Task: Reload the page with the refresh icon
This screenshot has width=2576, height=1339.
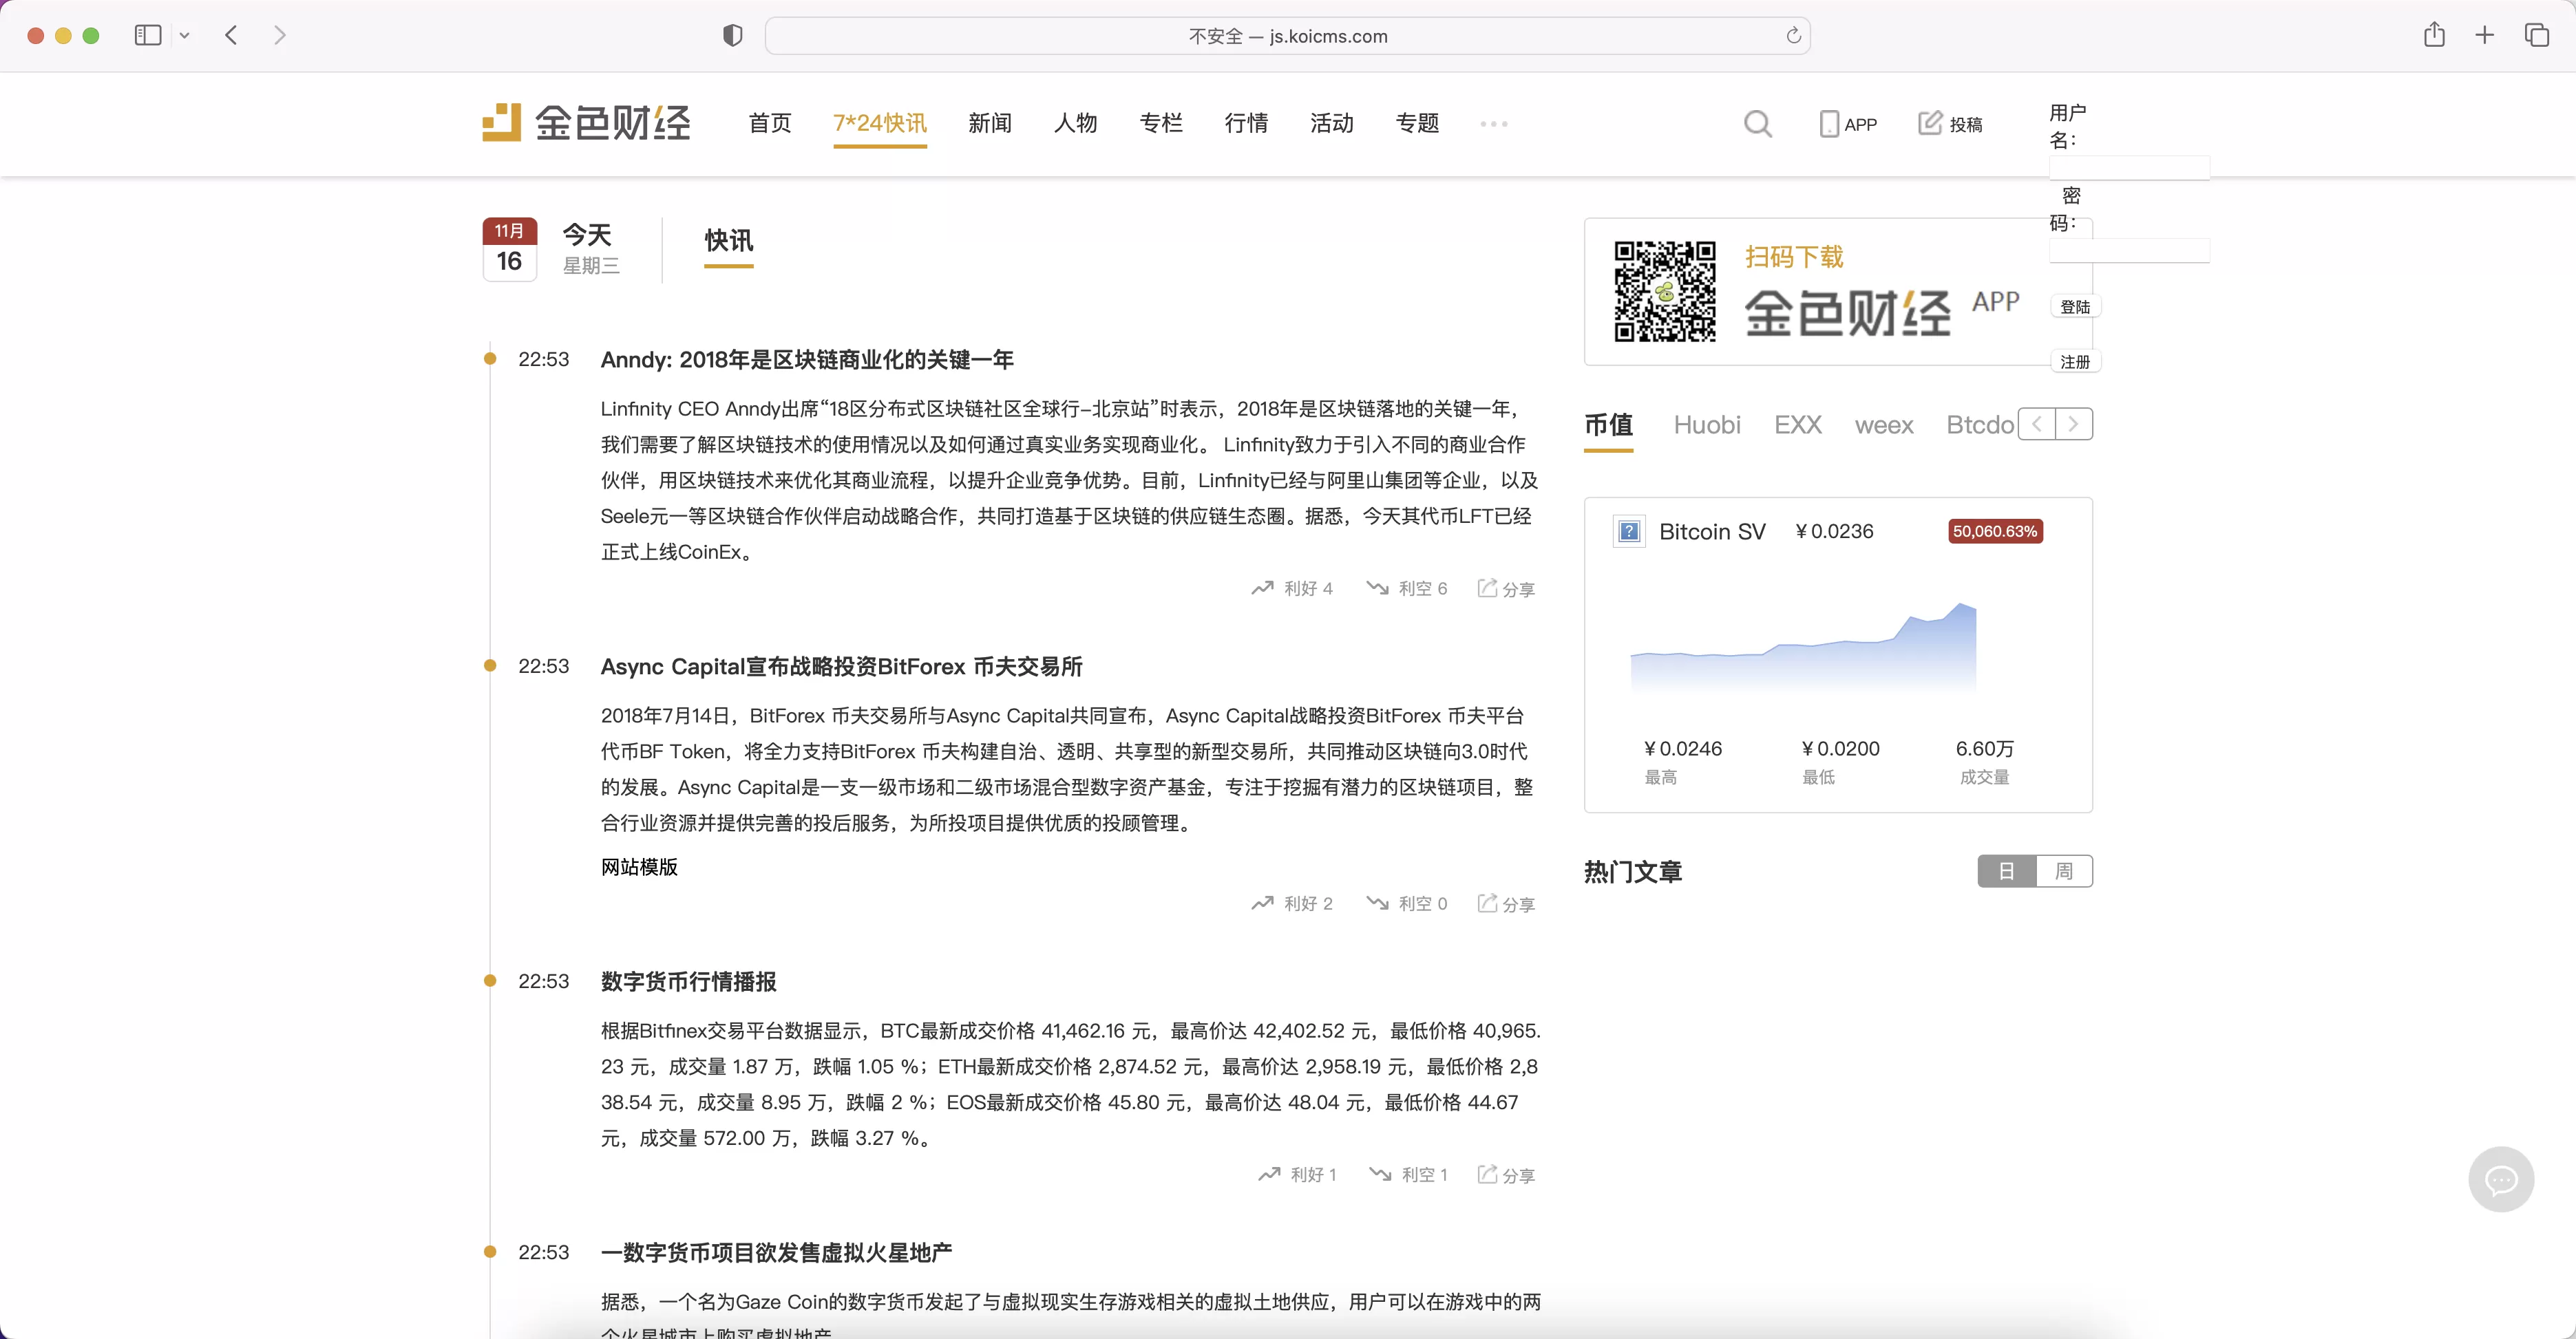Action: 1793,36
